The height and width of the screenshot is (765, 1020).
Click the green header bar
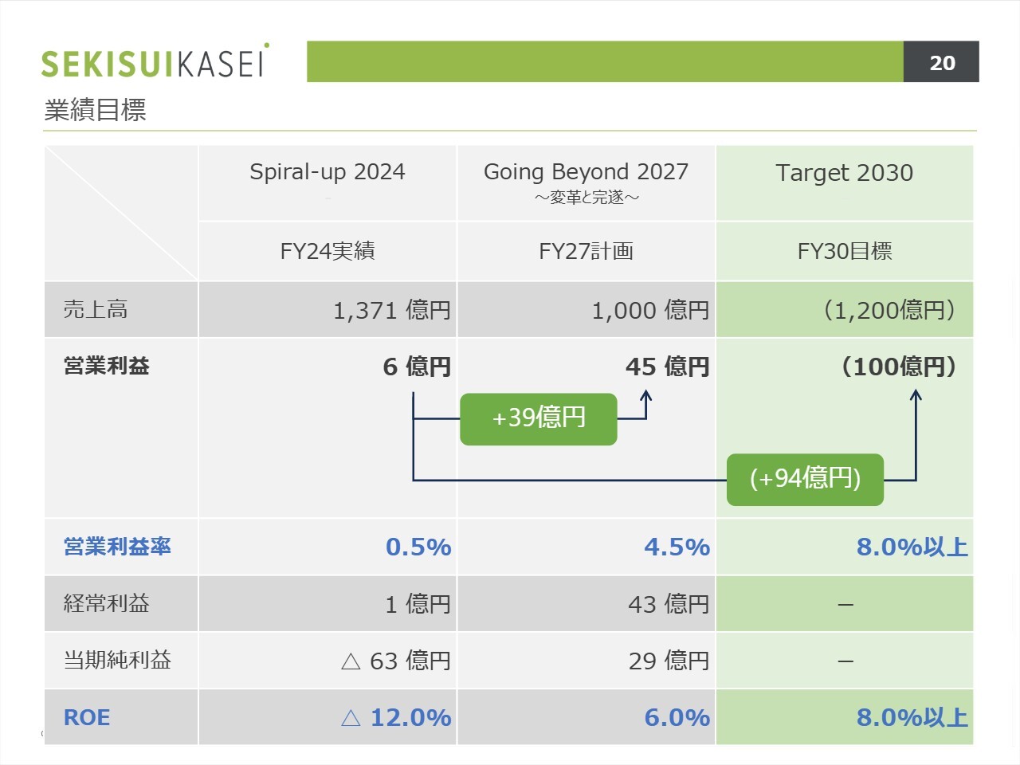pyautogui.click(x=605, y=62)
